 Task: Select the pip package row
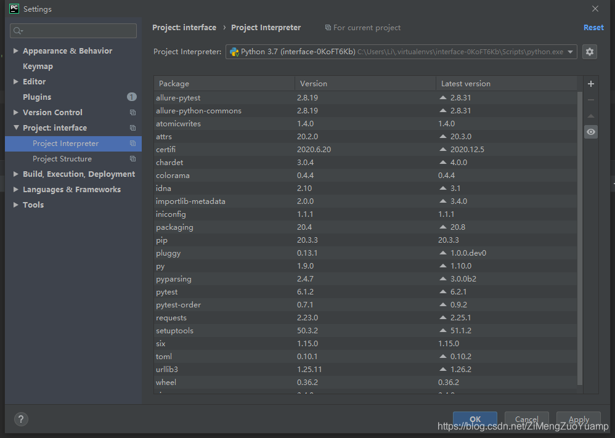pos(365,240)
